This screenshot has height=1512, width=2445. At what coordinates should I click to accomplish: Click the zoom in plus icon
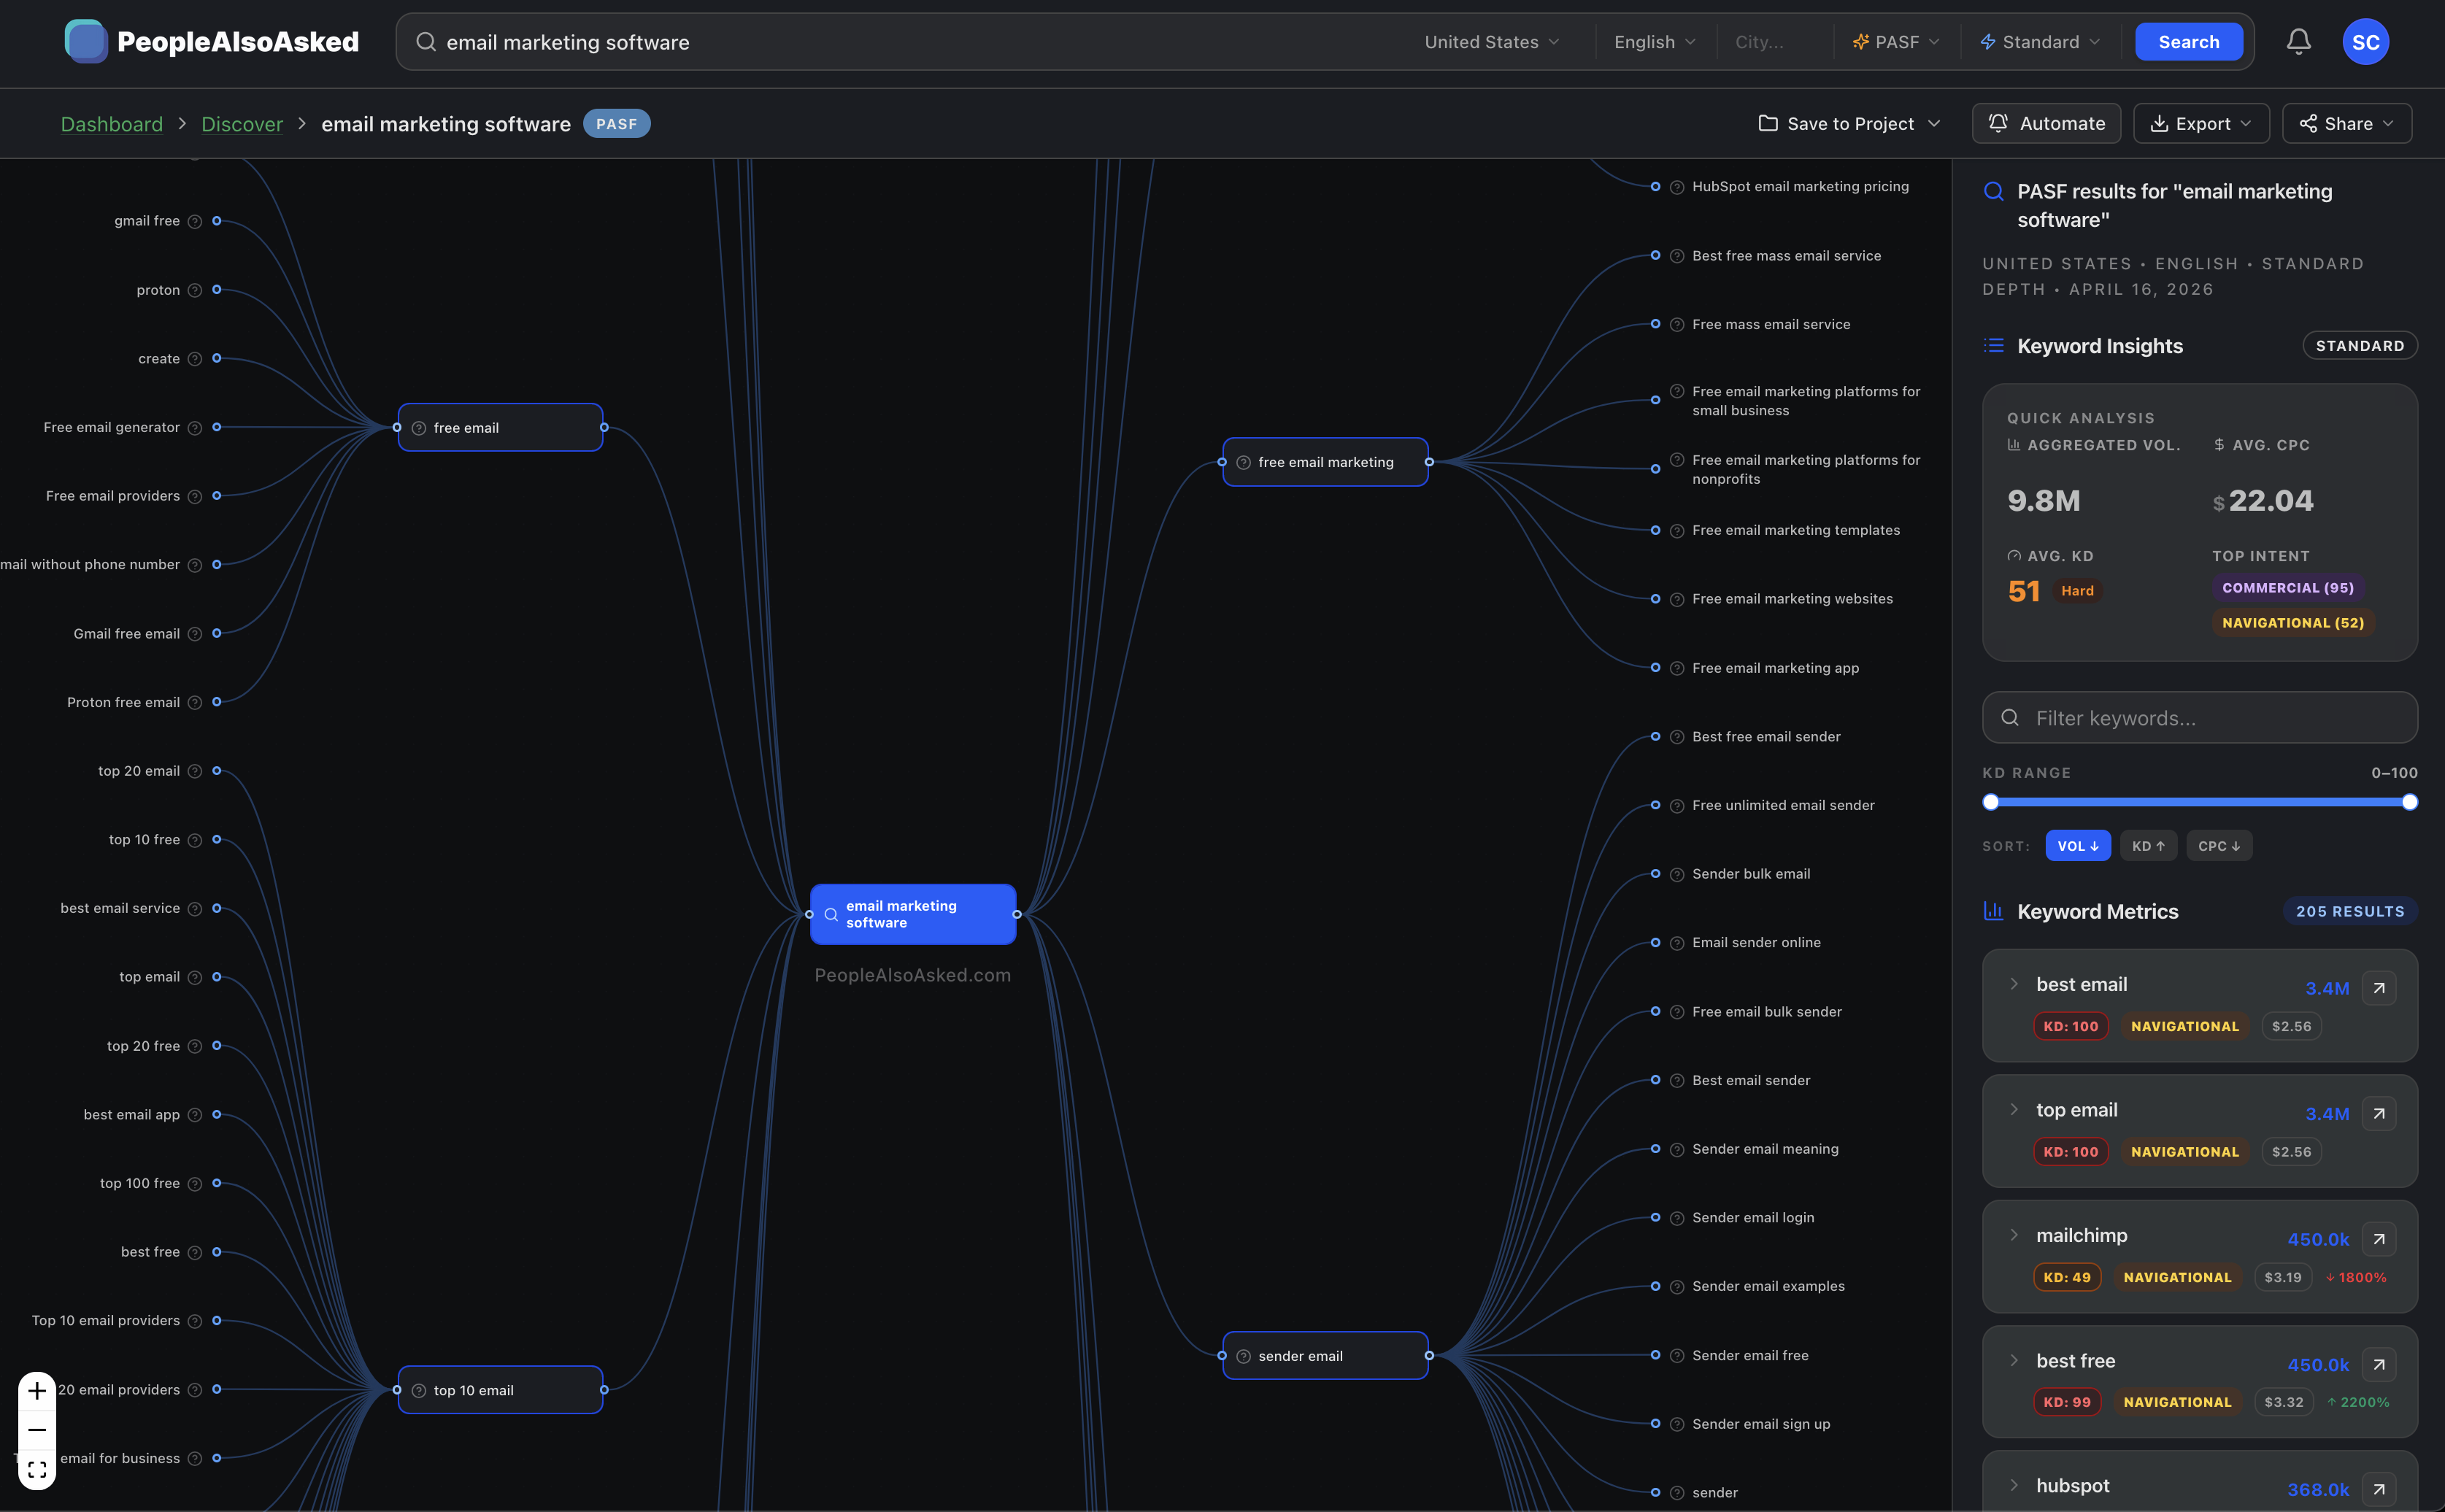click(x=37, y=1391)
